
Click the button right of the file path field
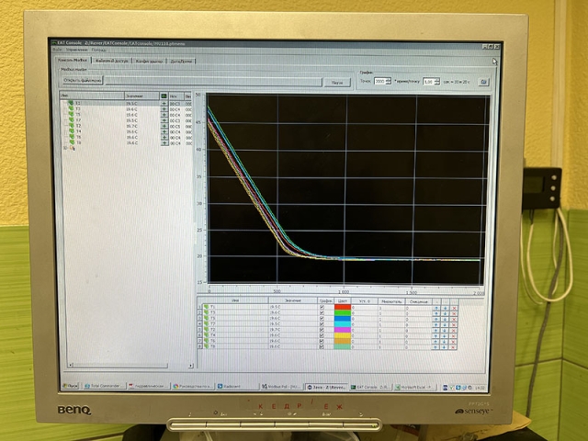coord(337,81)
